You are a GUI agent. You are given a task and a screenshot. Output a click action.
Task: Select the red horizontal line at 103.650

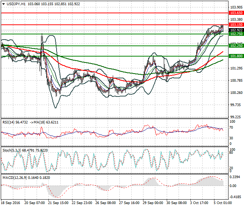(115, 13)
